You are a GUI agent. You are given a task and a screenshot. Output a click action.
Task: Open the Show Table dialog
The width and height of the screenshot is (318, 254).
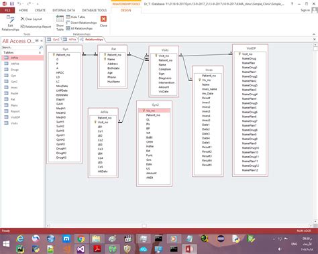60,23
